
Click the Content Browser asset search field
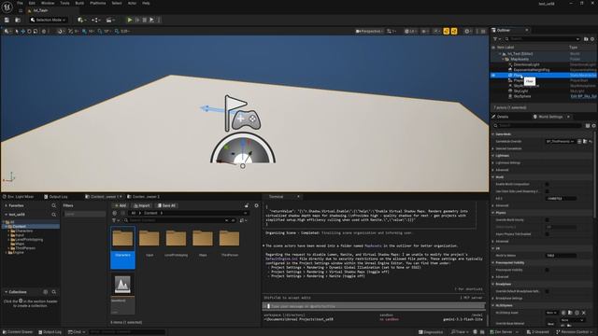(x=177, y=220)
